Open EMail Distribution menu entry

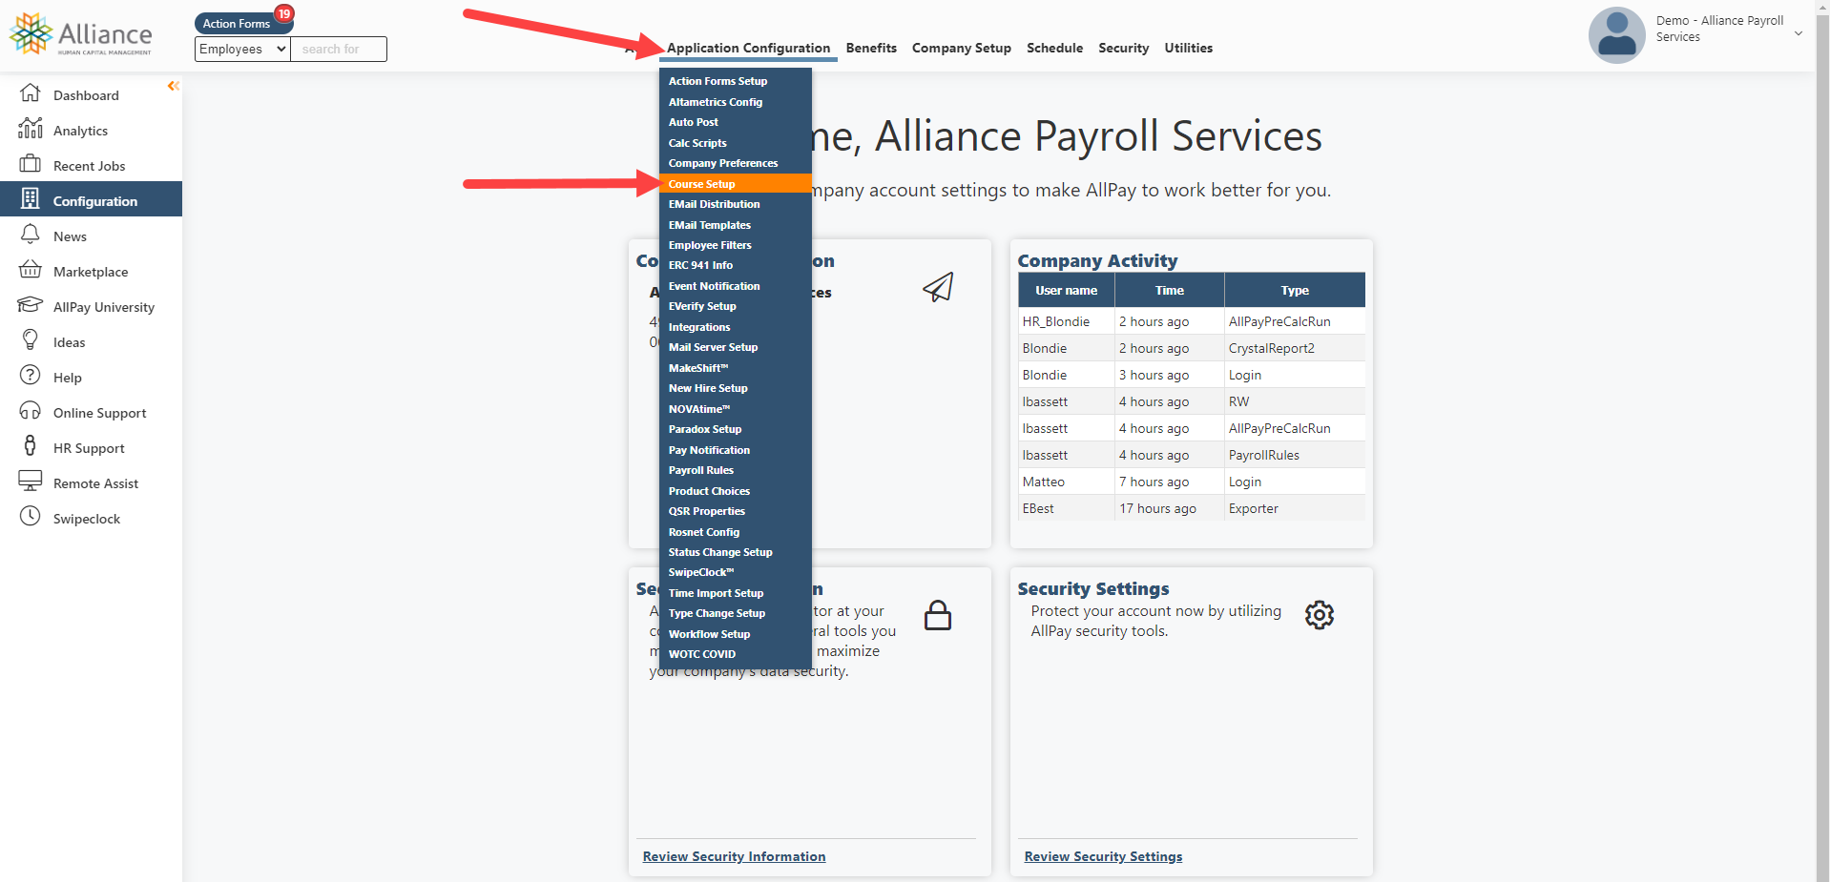[x=736, y=204]
